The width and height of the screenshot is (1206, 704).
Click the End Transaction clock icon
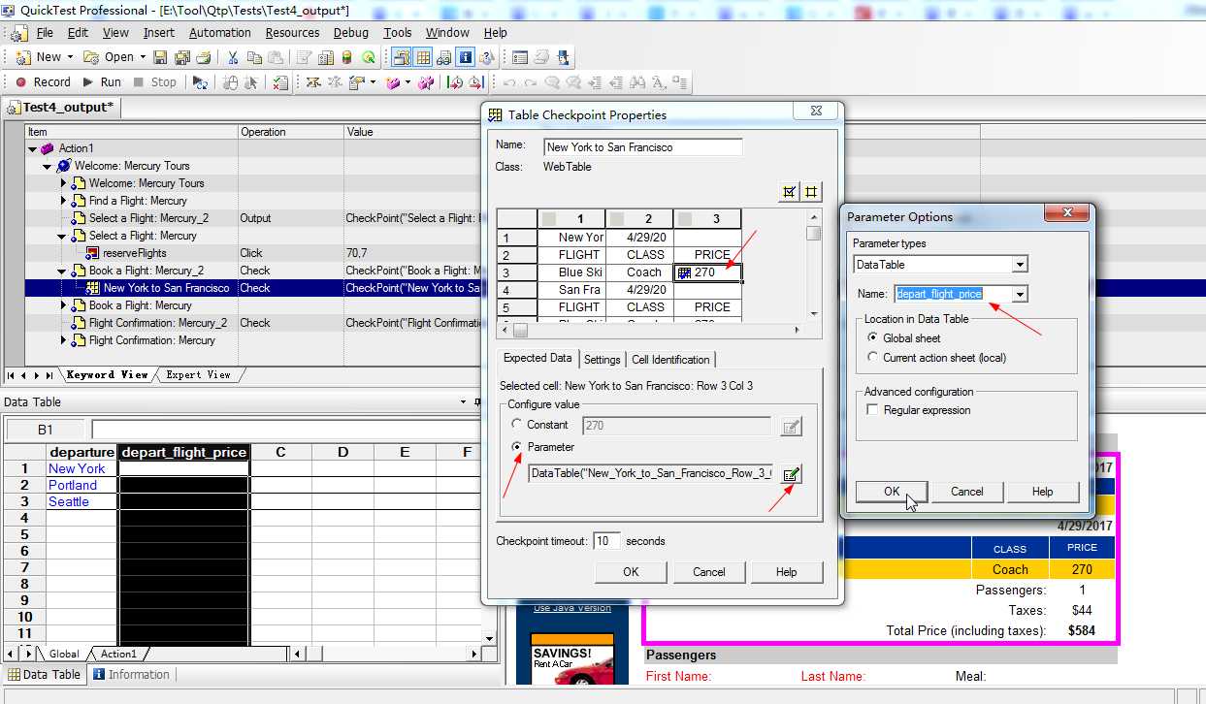[x=476, y=82]
